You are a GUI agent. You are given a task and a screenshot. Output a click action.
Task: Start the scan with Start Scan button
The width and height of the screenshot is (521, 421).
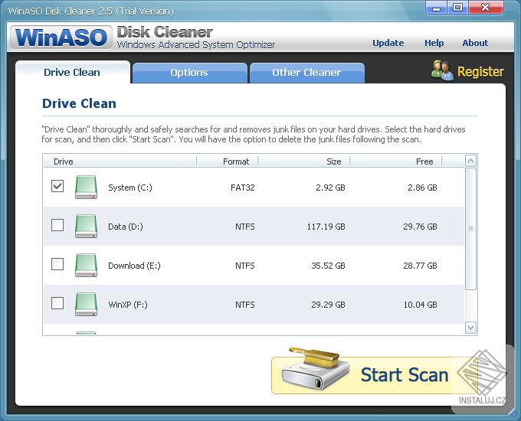point(375,375)
